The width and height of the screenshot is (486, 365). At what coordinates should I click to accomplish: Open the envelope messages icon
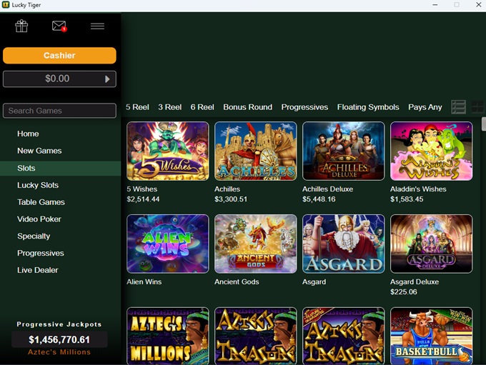59,26
